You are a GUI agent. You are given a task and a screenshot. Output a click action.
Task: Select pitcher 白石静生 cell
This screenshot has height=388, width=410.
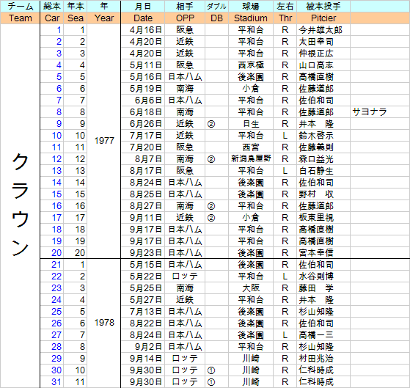coord(323,171)
